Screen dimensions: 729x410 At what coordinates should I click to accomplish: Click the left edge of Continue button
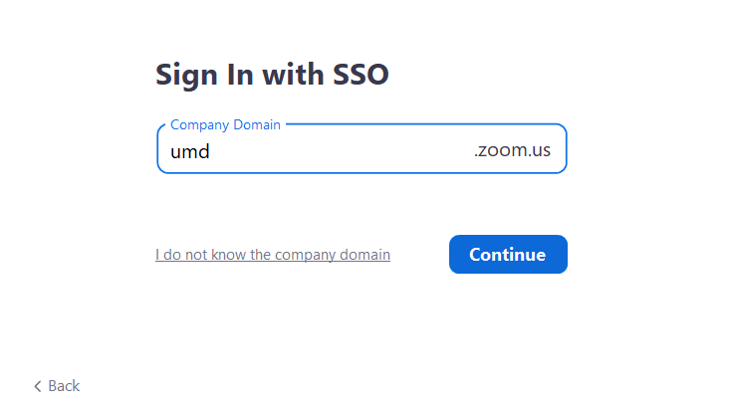click(x=454, y=255)
